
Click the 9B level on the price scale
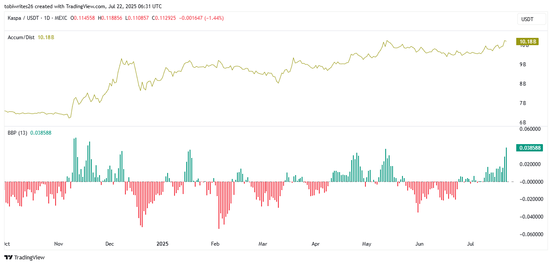click(x=523, y=65)
